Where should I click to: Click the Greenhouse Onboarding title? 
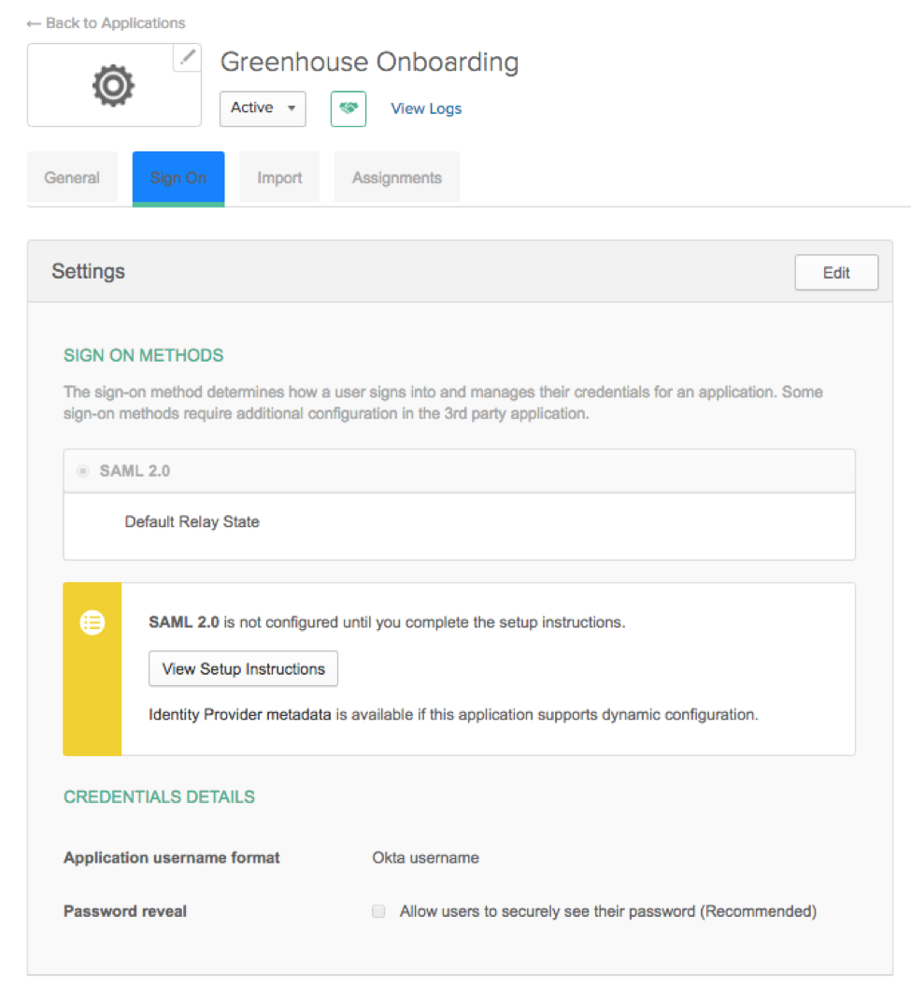click(x=370, y=62)
